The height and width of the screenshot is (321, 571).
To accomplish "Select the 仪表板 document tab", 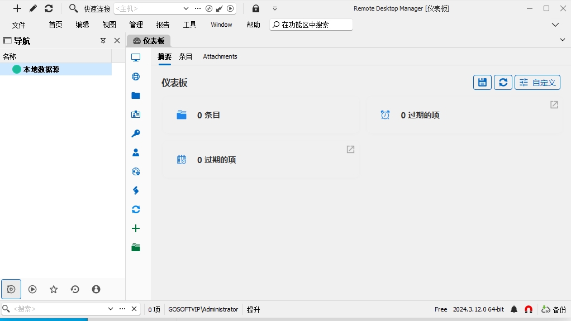I will pyautogui.click(x=149, y=41).
